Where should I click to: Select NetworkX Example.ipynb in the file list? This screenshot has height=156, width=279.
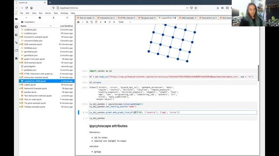47,88
